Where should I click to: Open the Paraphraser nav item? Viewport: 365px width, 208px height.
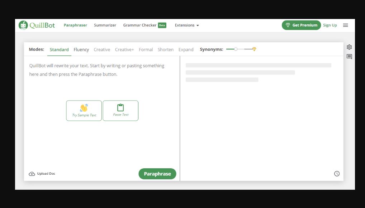pyautogui.click(x=75, y=25)
